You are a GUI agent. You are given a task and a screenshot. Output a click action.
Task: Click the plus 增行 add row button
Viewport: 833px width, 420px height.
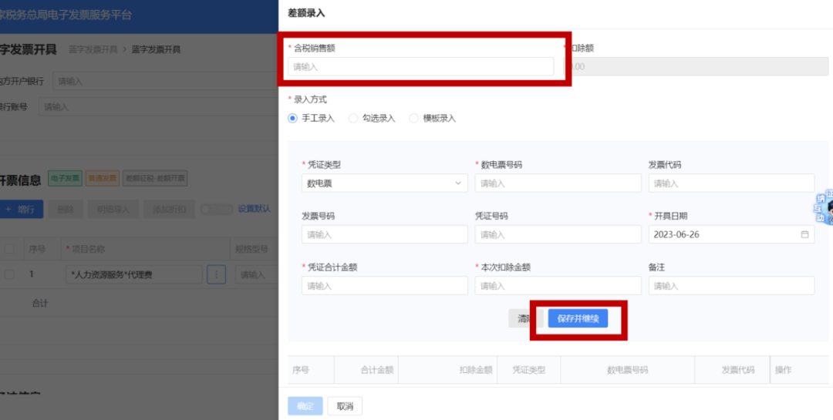coord(21,209)
